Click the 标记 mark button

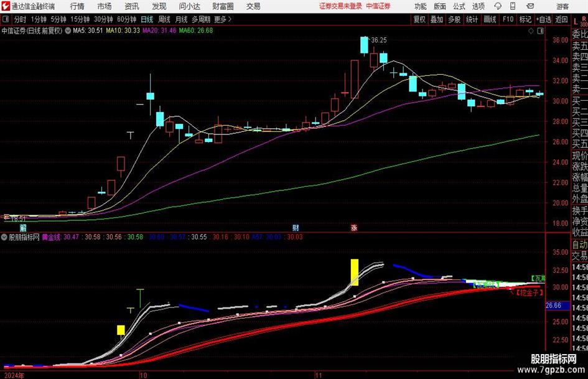525,19
